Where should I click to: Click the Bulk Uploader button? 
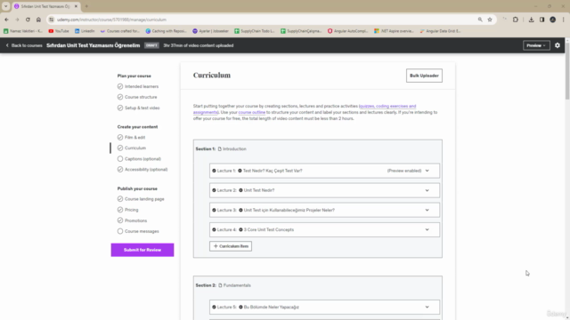tap(424, 76)
